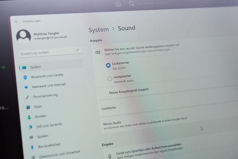Click the Bluetooth icon in sidebar
Viewport: 238px width, 159px height.
click(x=25, y=77)
